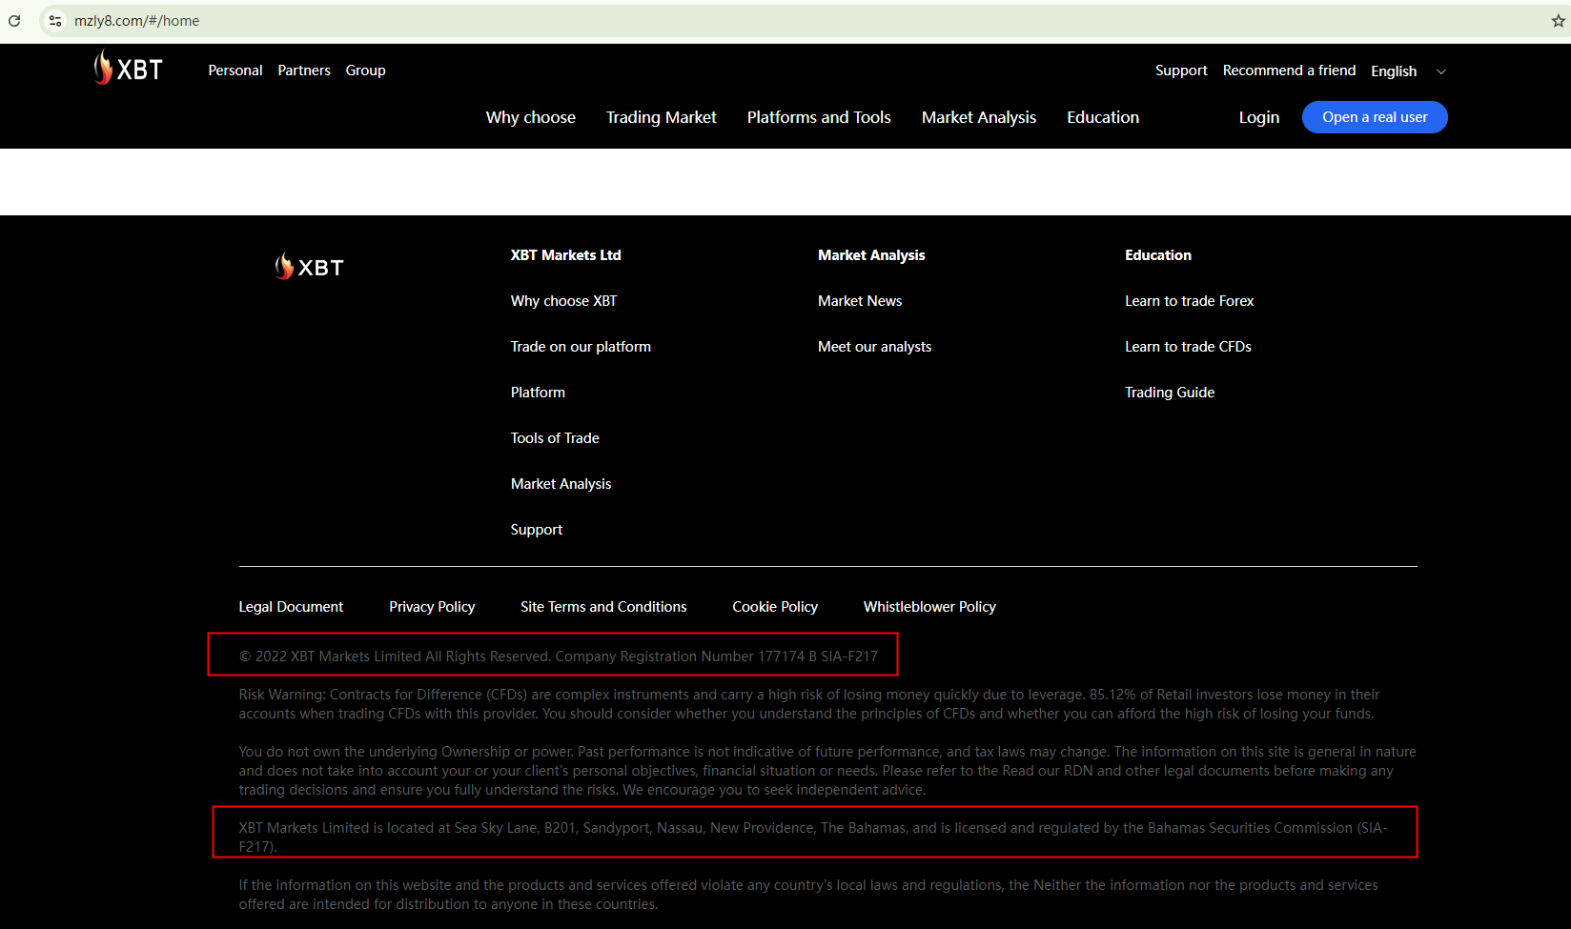This screenshot has width=1571, height=929.
Task: Click Recommend a friend link
Action: click(1289, 71)
